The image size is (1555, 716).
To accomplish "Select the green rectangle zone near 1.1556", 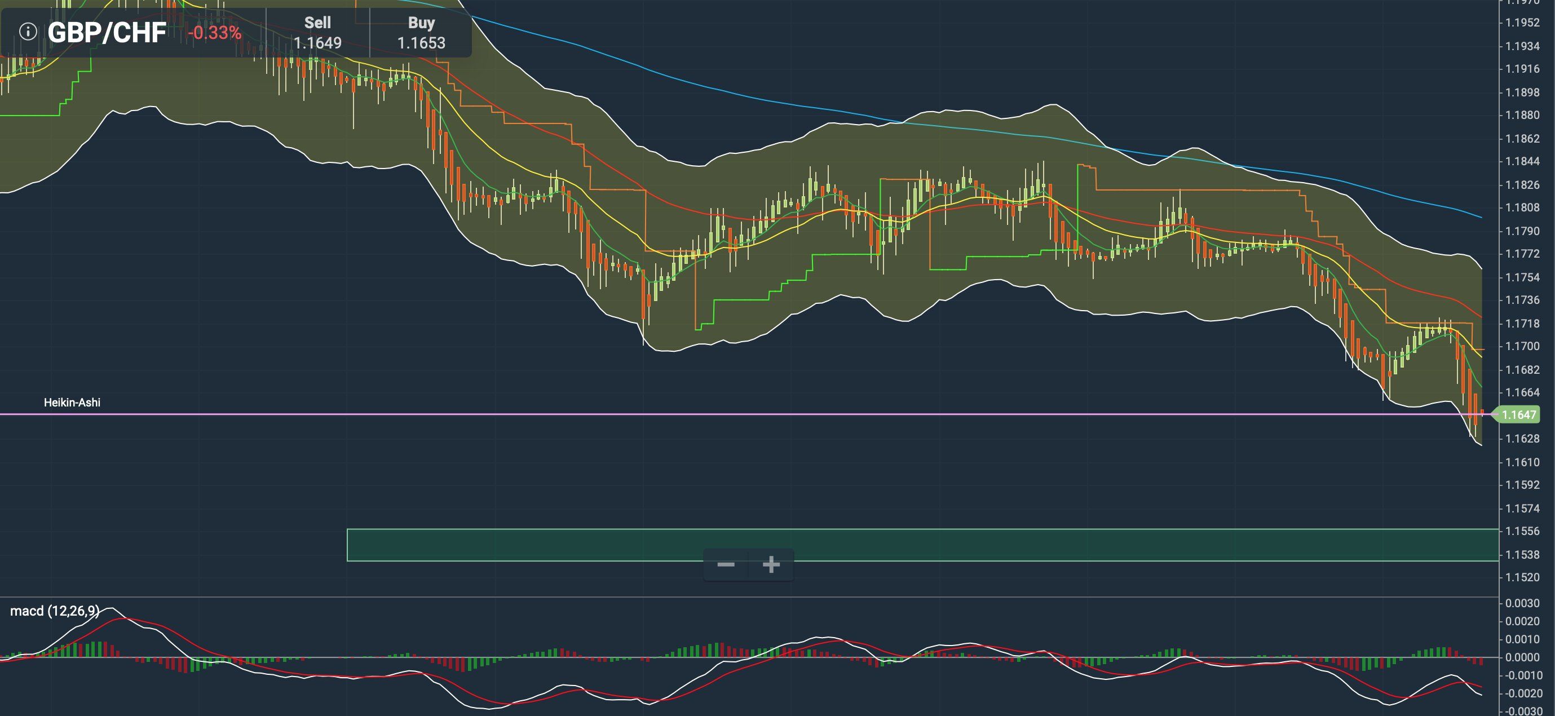I will pos(922,545).
